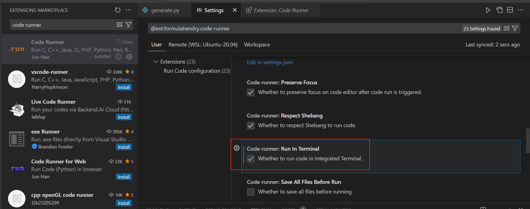Select the exe Runner extension title

tap(45, 132)
